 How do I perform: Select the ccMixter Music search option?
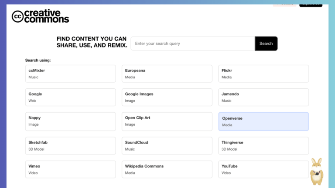(x=71, y=74)
